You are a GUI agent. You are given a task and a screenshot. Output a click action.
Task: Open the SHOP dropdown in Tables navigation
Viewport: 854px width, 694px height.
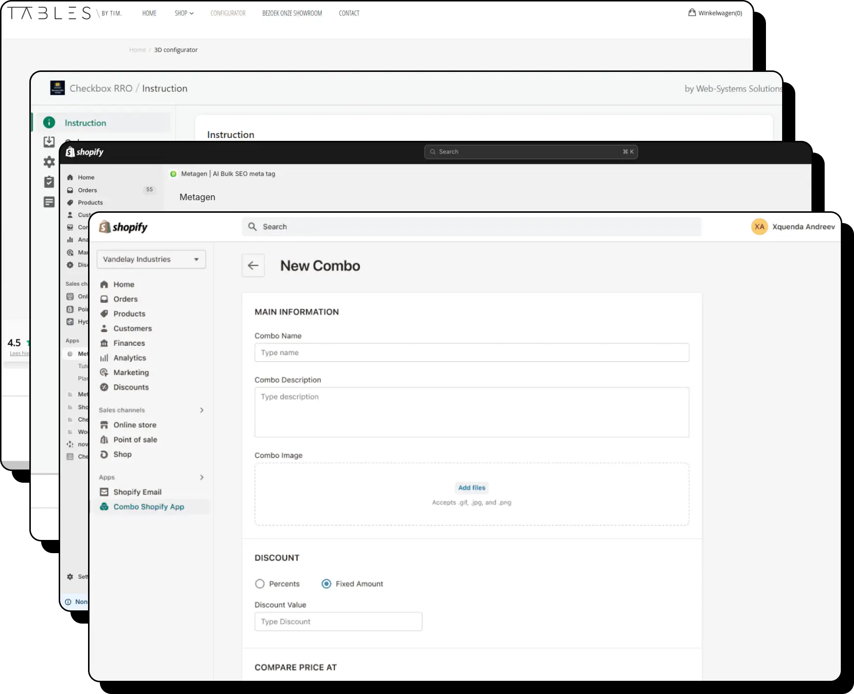[184, 13]
